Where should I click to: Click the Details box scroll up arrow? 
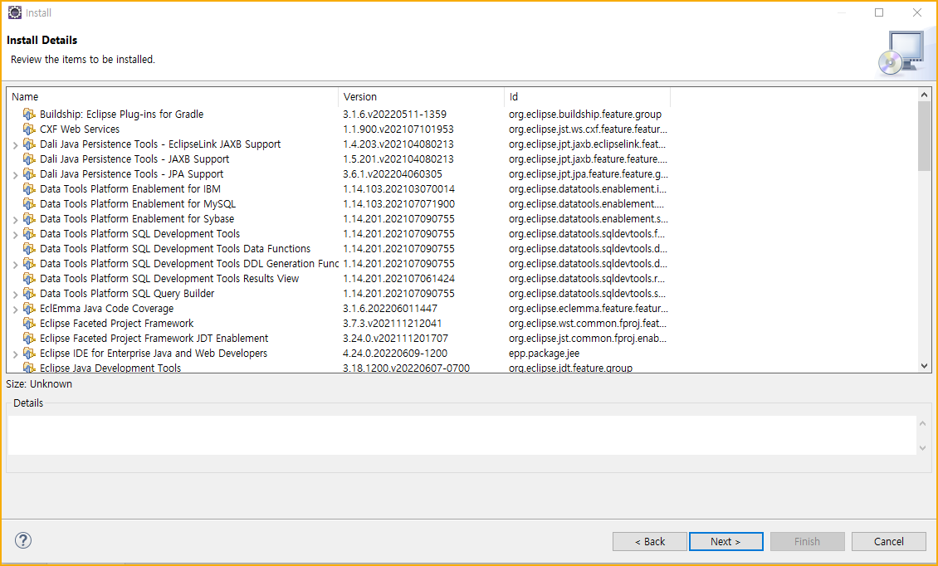click(x=922, y=423)
